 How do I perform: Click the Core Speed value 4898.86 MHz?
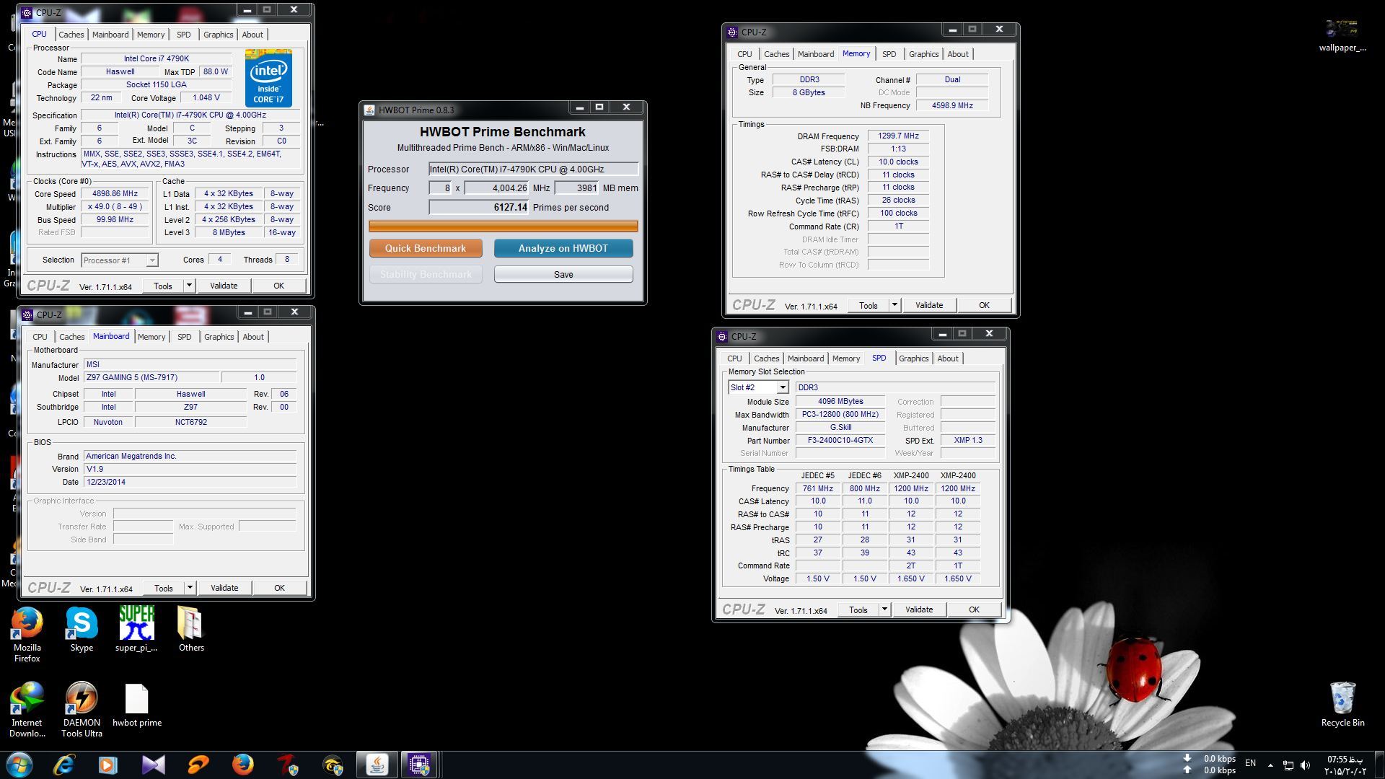(115, 193)
